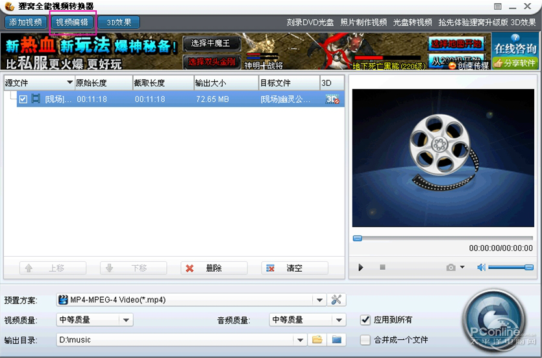Uncheck the source video file checkbox
Image resolution: width=542 pixels, height=358 pixels.
click(x=23, y=99)
